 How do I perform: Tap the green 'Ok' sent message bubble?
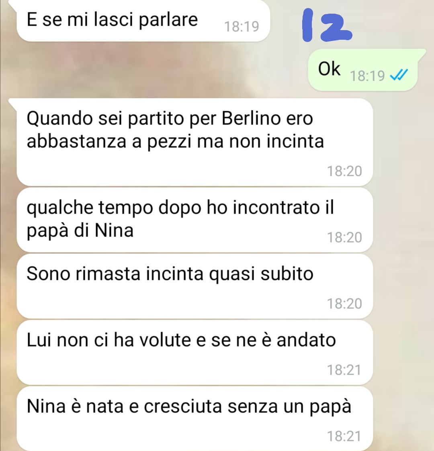pyautogui.click(x=363, y=70)
